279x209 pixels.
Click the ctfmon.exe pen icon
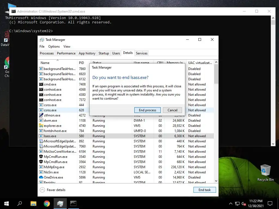click(41, 115)
